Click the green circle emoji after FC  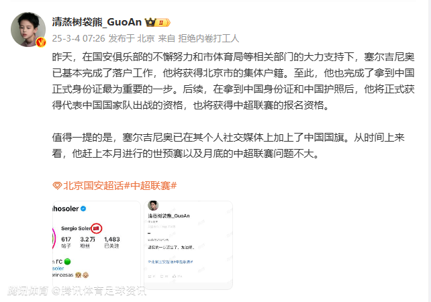click(67, 261)
